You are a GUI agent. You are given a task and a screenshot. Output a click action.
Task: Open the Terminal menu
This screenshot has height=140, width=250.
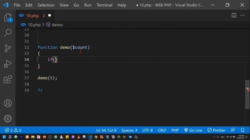point(104,5)
